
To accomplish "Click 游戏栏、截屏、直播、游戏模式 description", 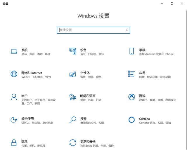I will pyautogui.click(x=157, y=100).
